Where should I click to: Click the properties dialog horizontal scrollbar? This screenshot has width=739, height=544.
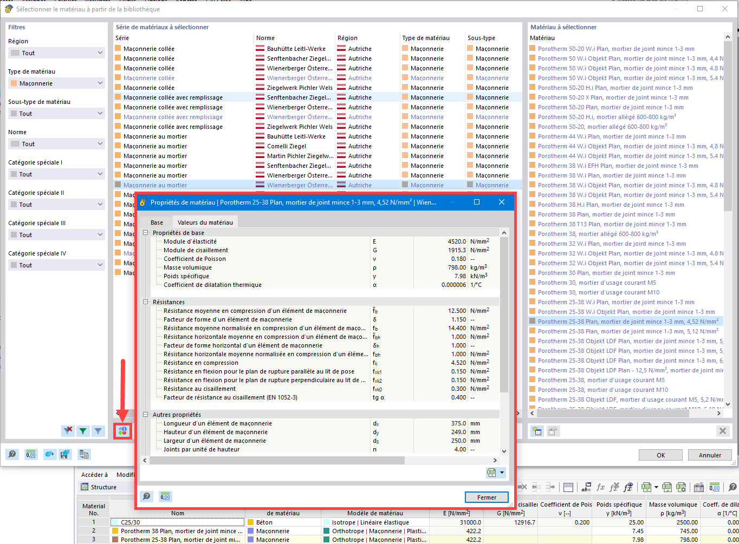tap(276, 460)
